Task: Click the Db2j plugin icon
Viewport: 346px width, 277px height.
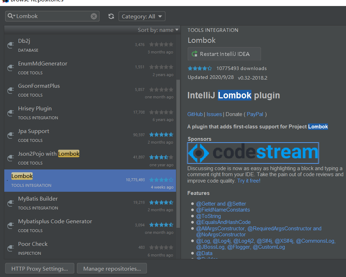Action: coord(11,45)
